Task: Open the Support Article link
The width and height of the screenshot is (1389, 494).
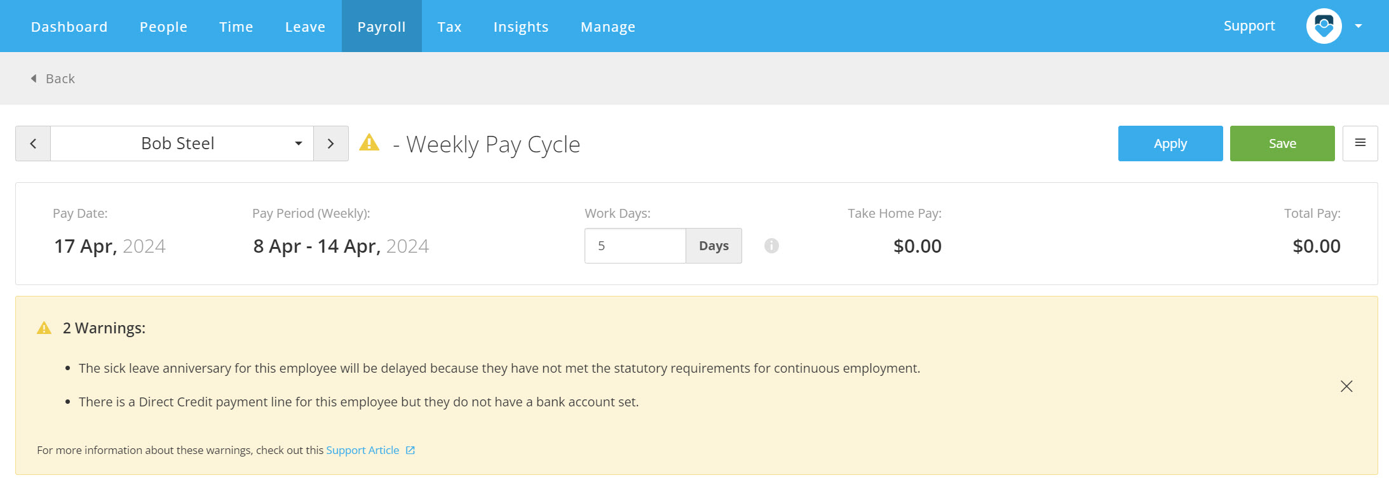Action: [x=363, y=450]
